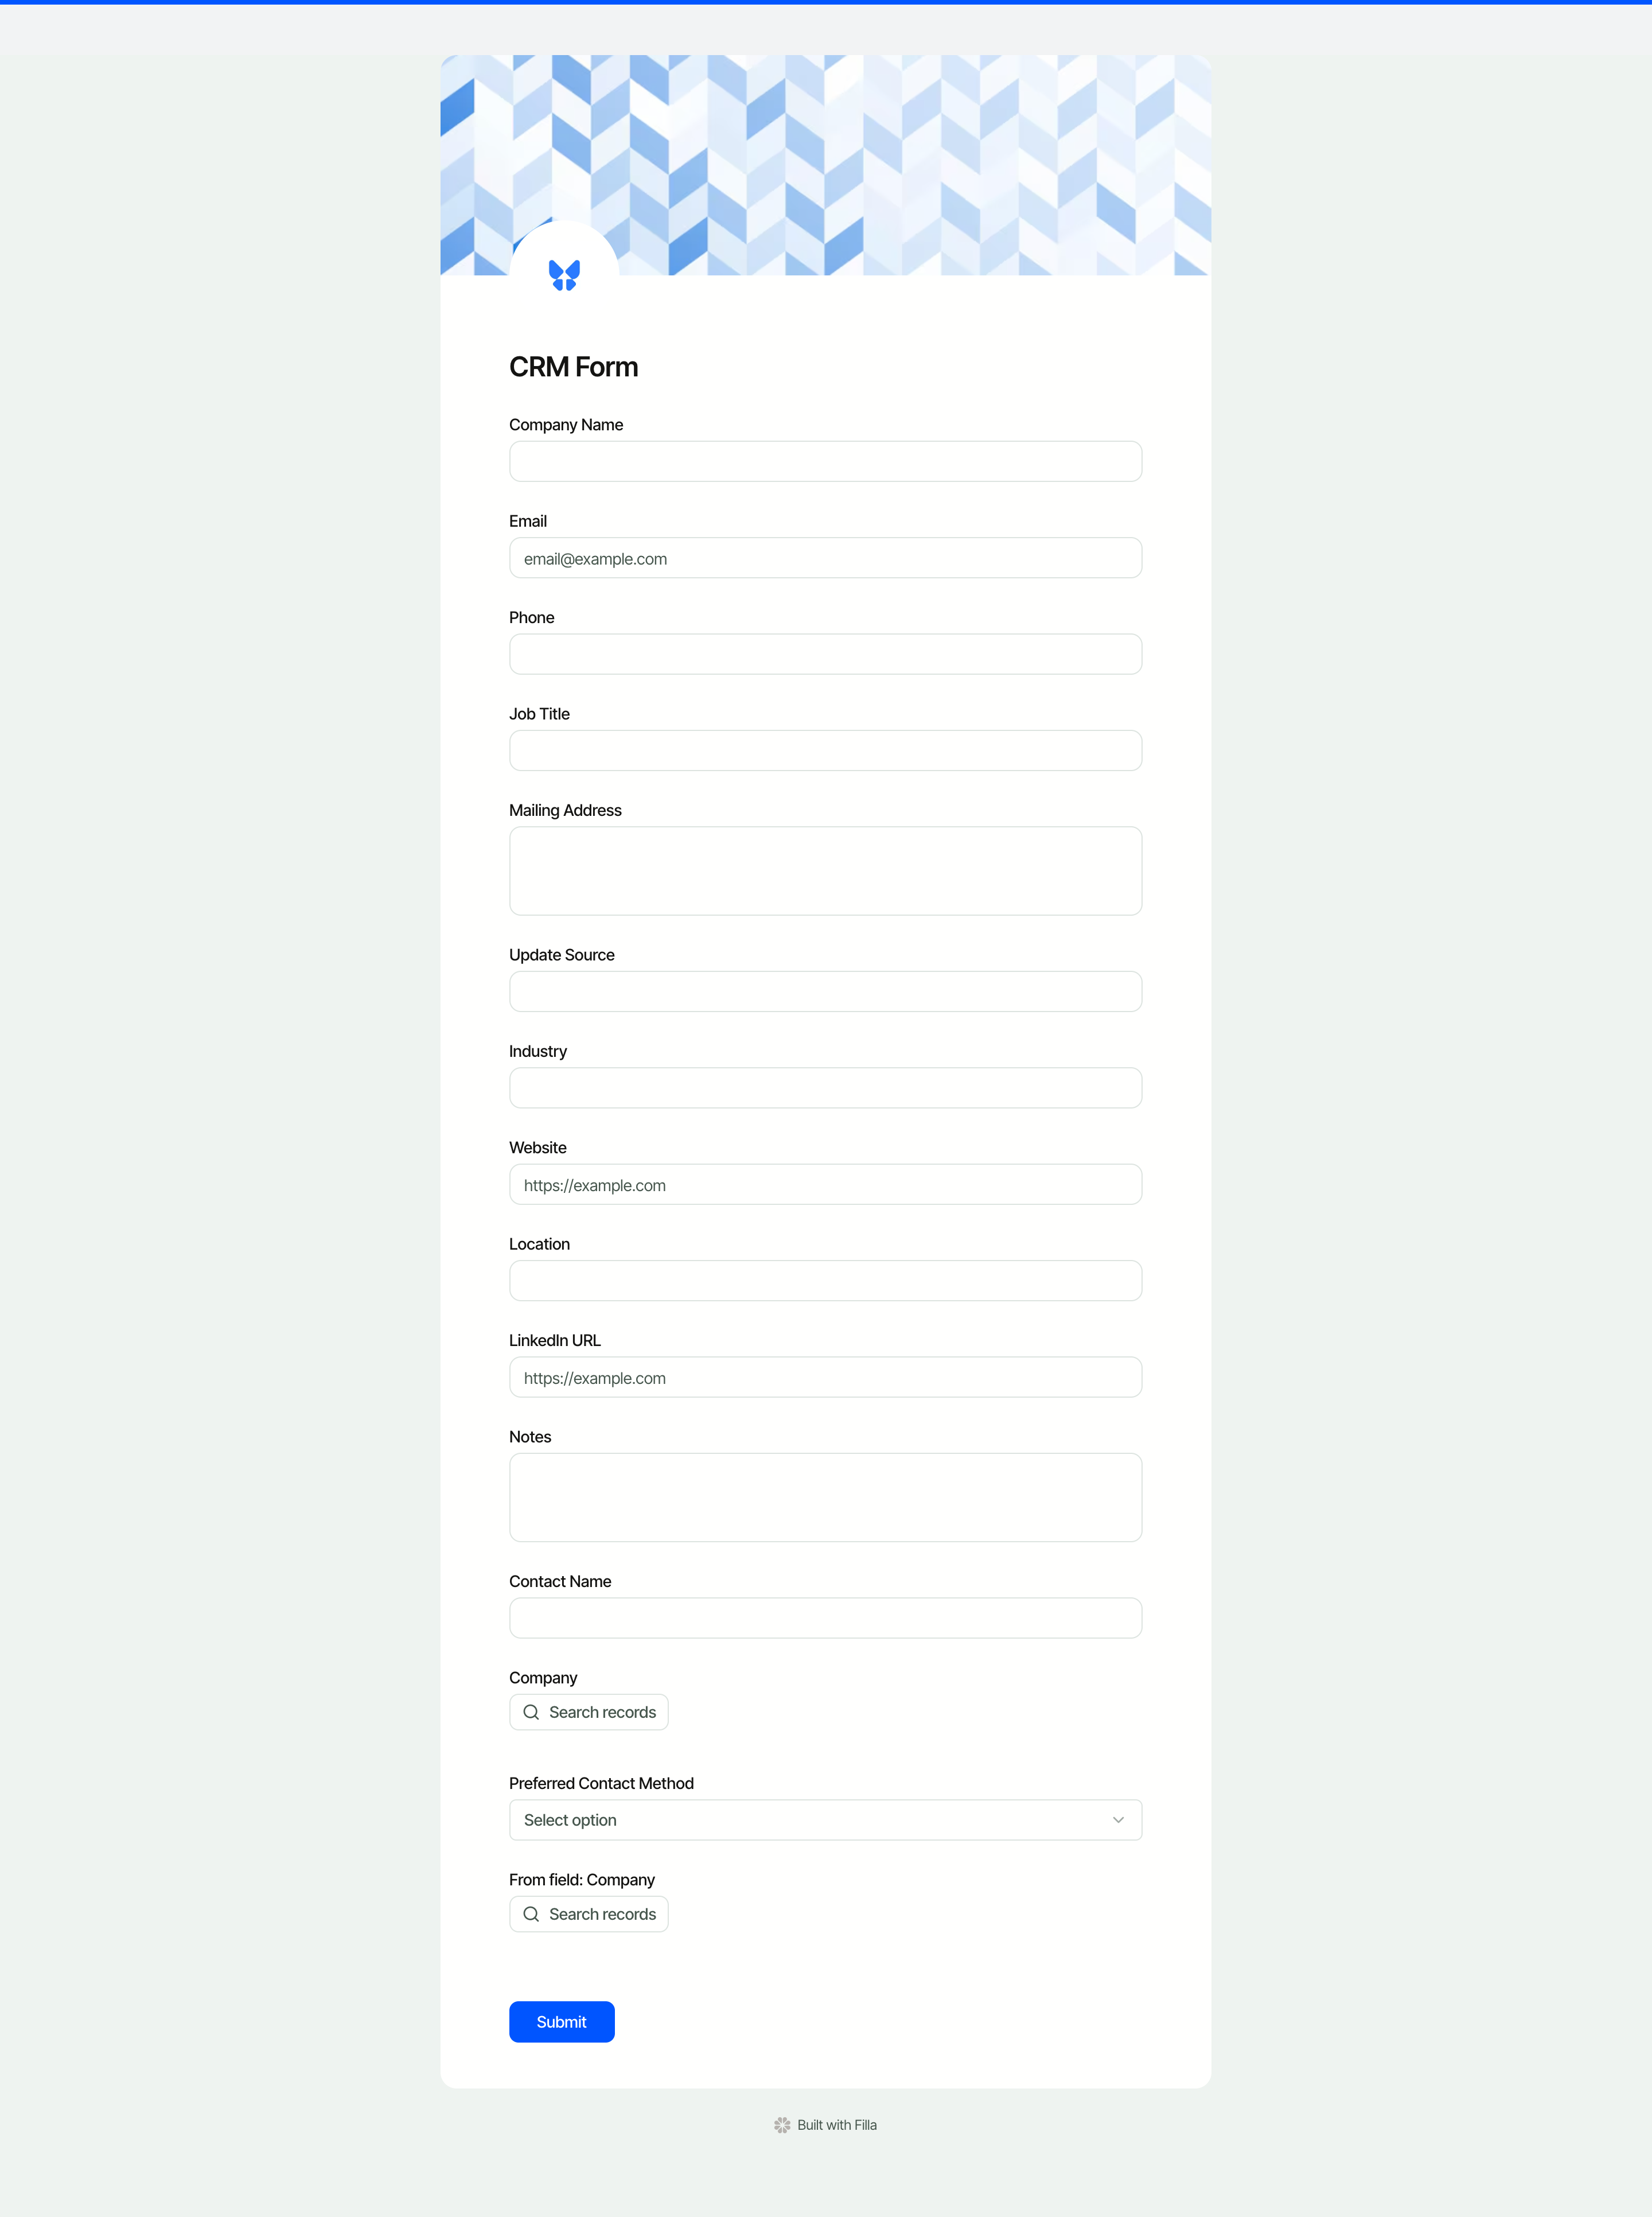Click the blue butterfly logo icon

[x=564, y=275]
